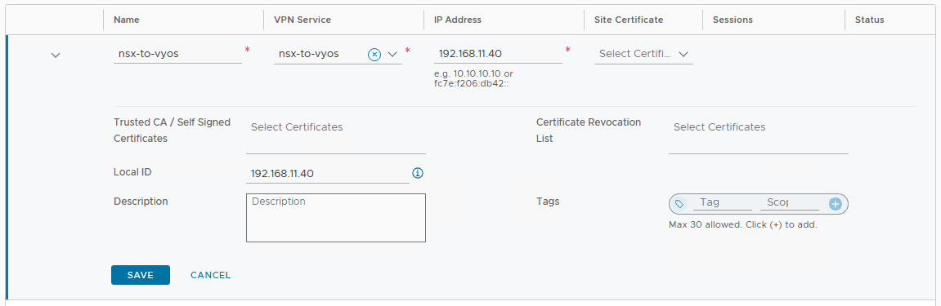Click the Local ID info icon
The image size is (941, 306).
click(x=419, y=173)
